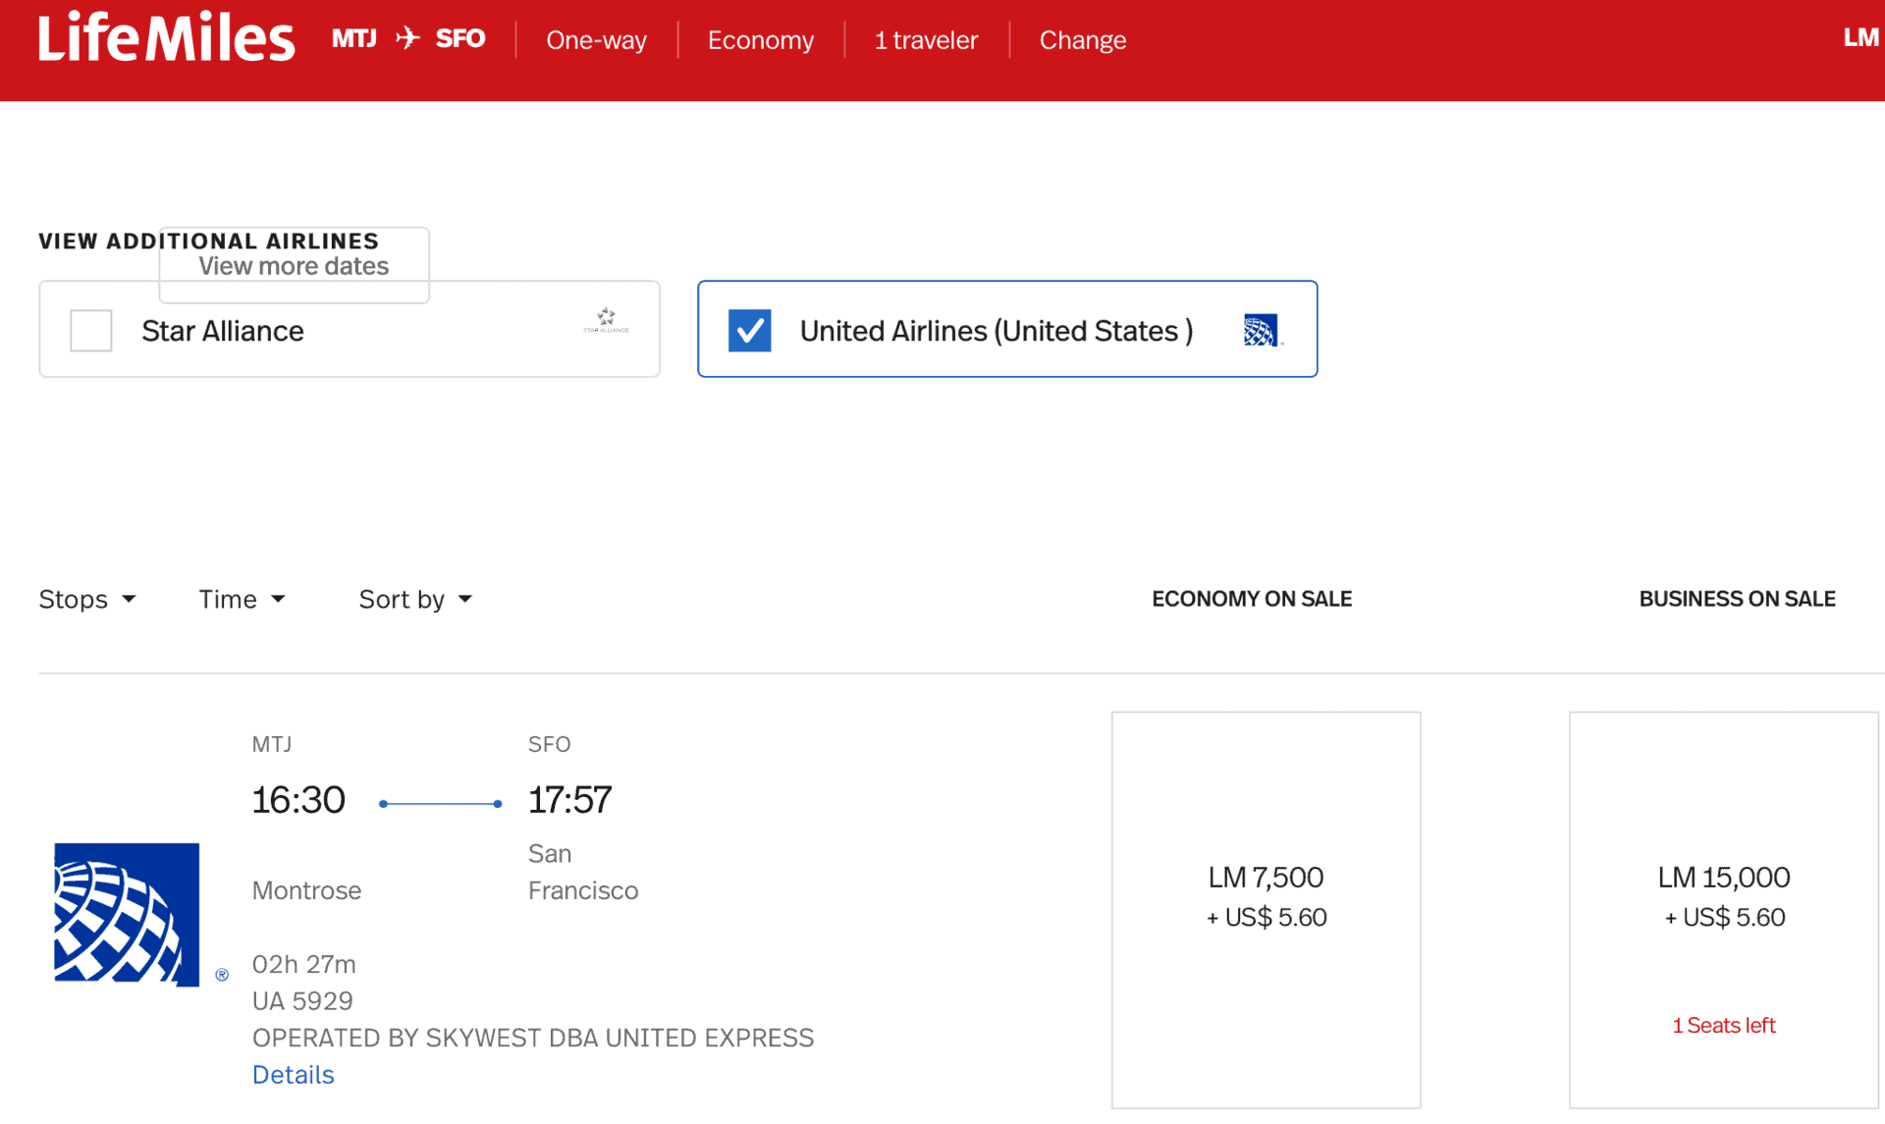This screenshot has width=1885, height=1124.
Task: Uncheck the United Airlines checkbox
Action: point(750,330)
